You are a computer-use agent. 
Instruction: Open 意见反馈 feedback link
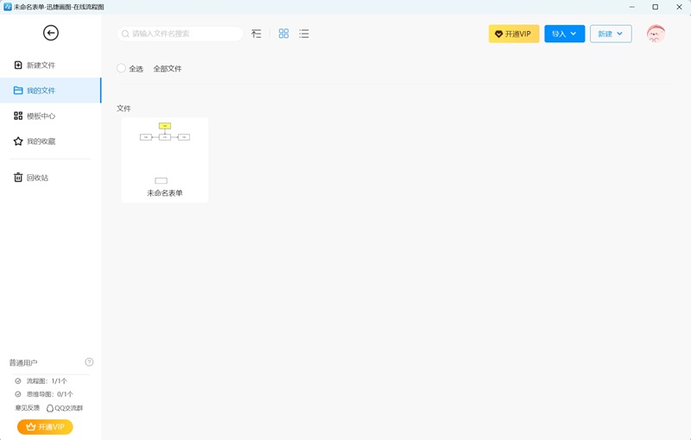pos(28,408)
